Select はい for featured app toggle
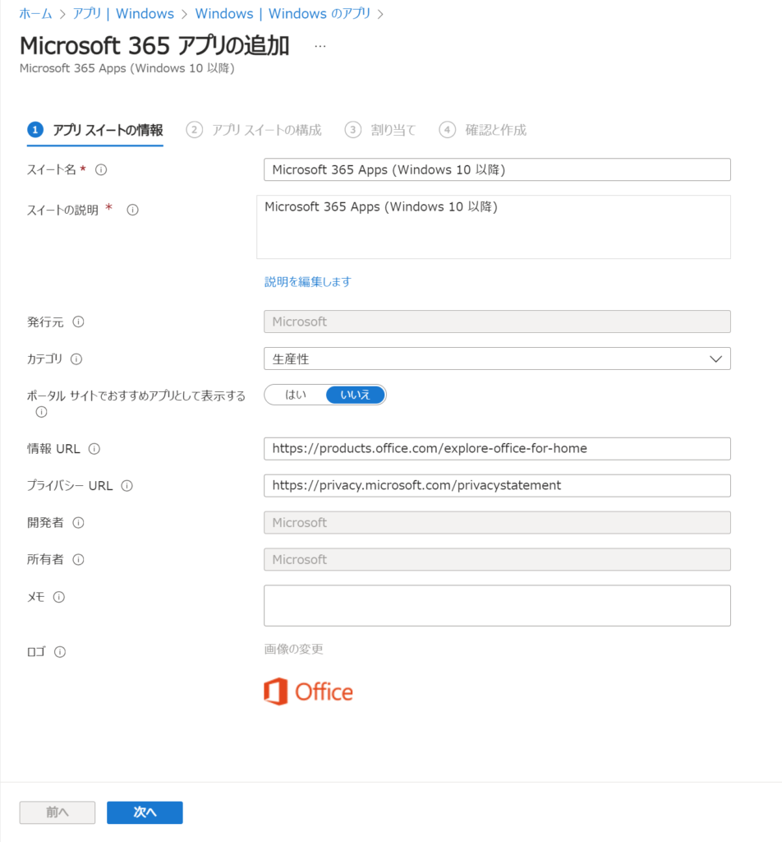Screen dimensions: 782x842 click(x=296, y=395)
